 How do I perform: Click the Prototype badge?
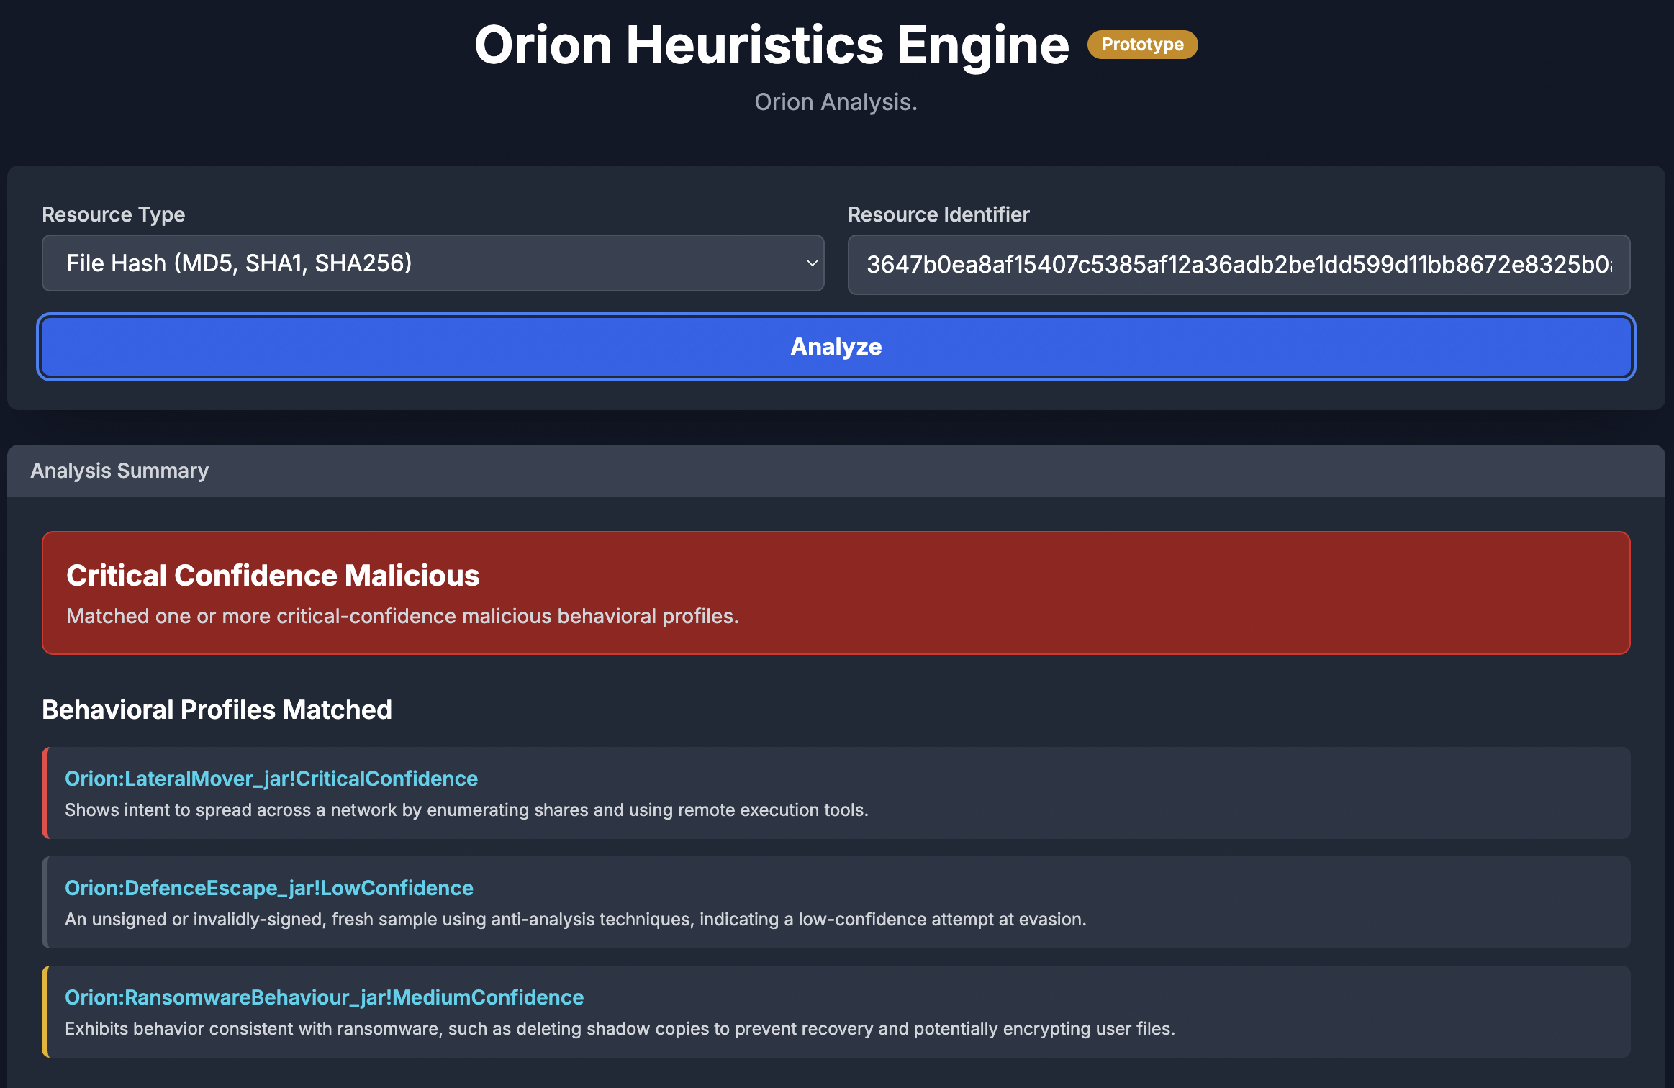[x=1142, y=45]
